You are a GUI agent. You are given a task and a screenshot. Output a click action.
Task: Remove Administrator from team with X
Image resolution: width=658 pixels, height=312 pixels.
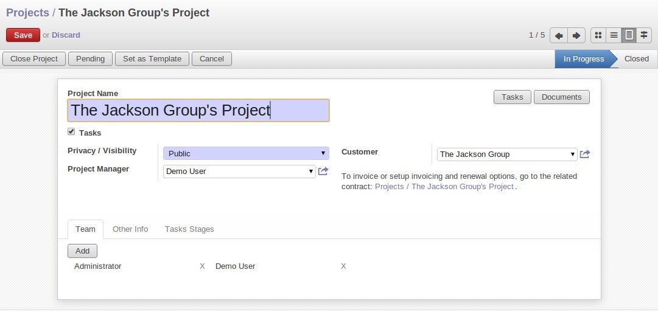click(202, 266)
